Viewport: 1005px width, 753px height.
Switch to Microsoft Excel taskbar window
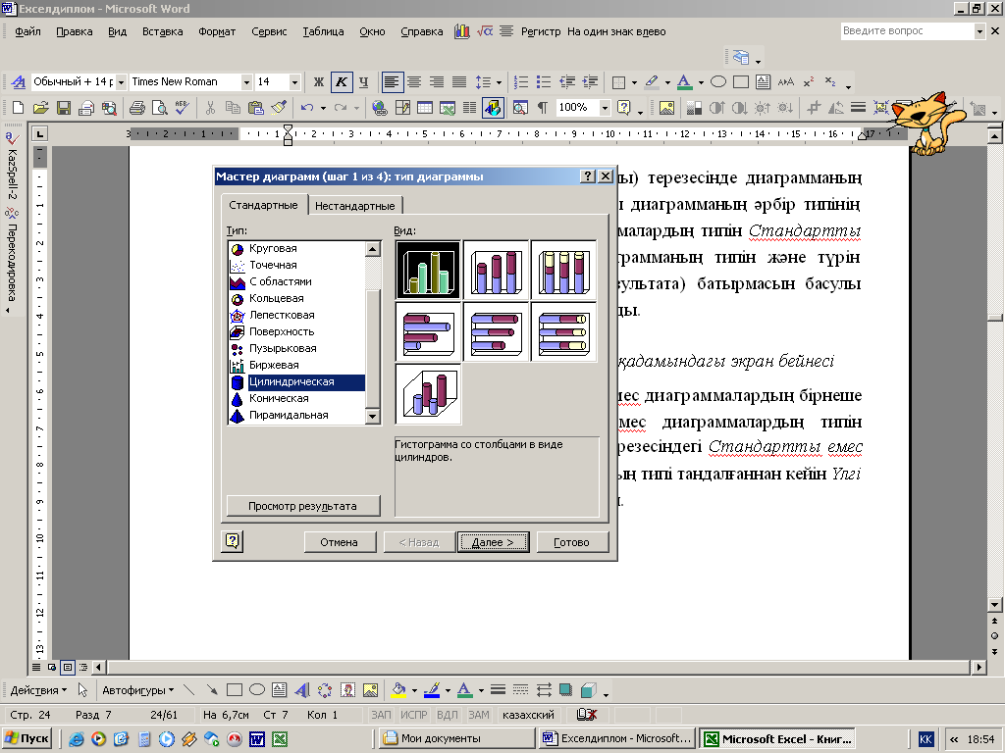coord(778,738)
